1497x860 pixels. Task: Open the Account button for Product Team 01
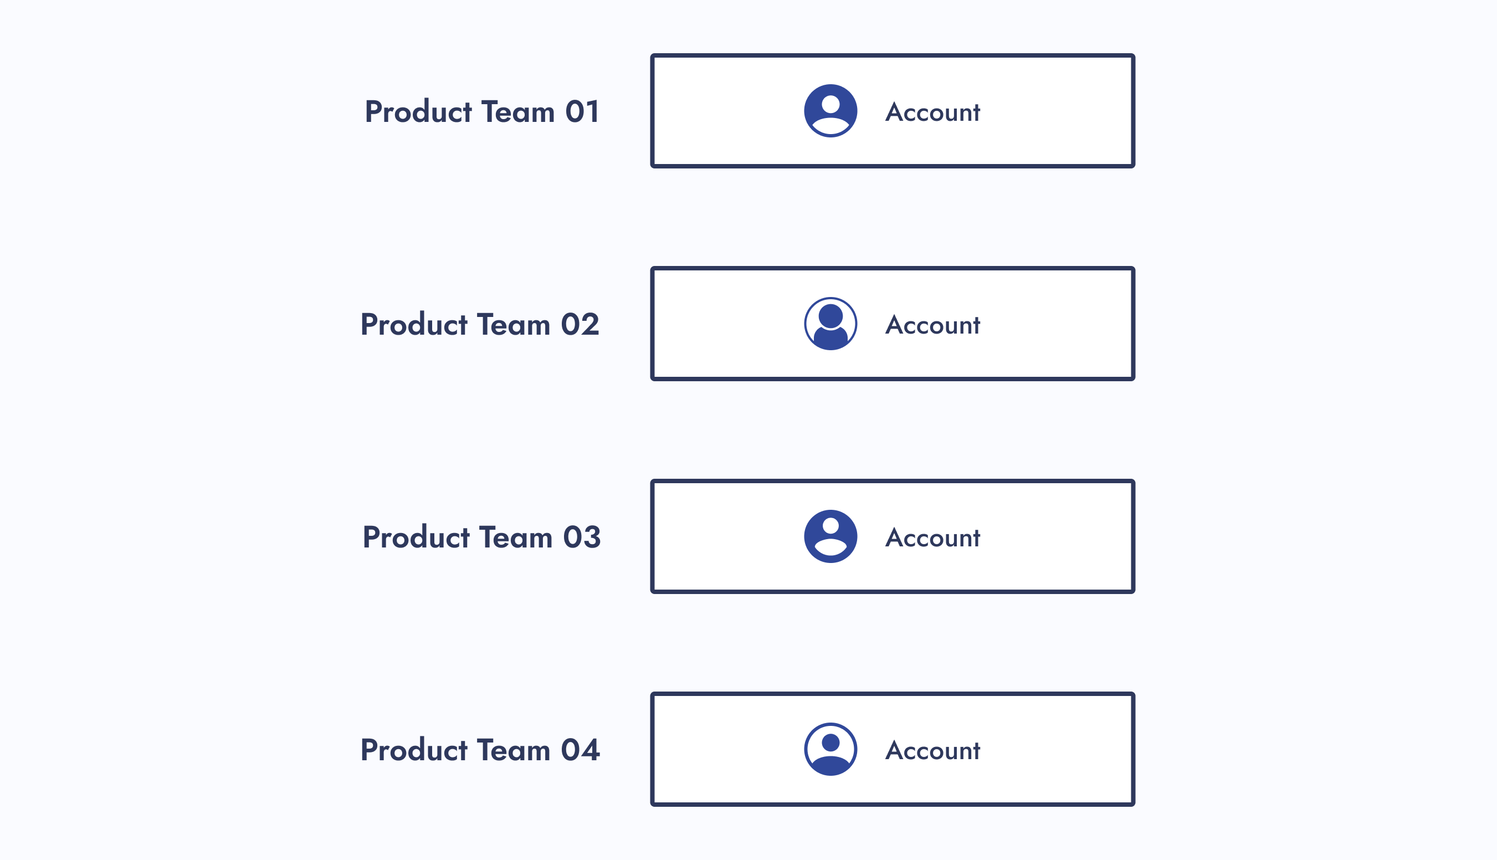pos(893,111)
